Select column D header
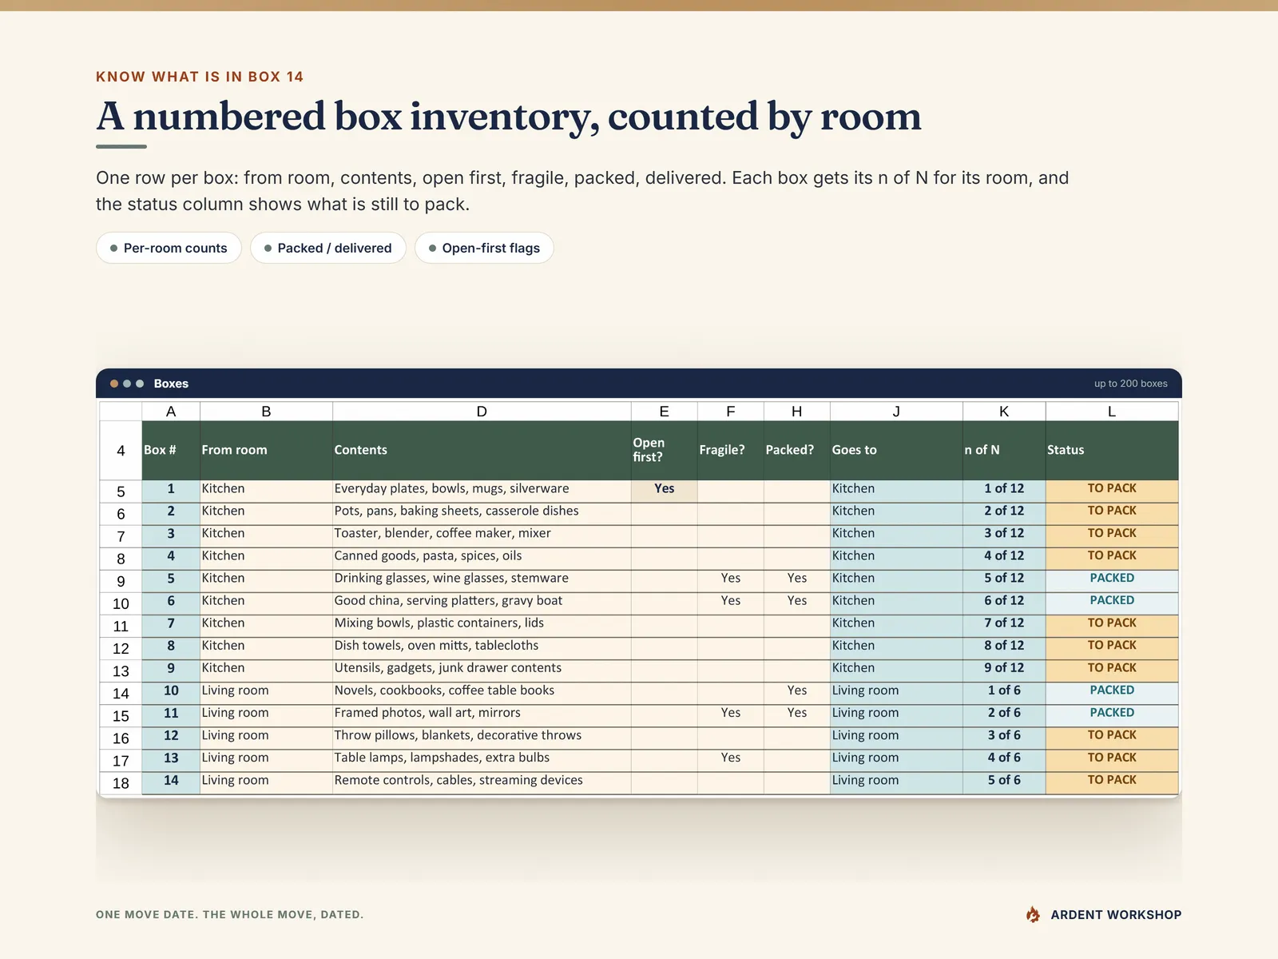The height and width of the screenshot is (959, 1278). [482, 412]
